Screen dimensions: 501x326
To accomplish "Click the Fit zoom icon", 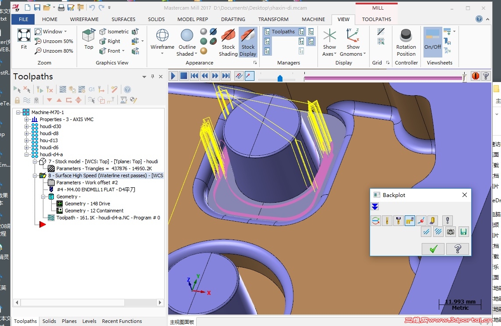I will tap(24, 38).
